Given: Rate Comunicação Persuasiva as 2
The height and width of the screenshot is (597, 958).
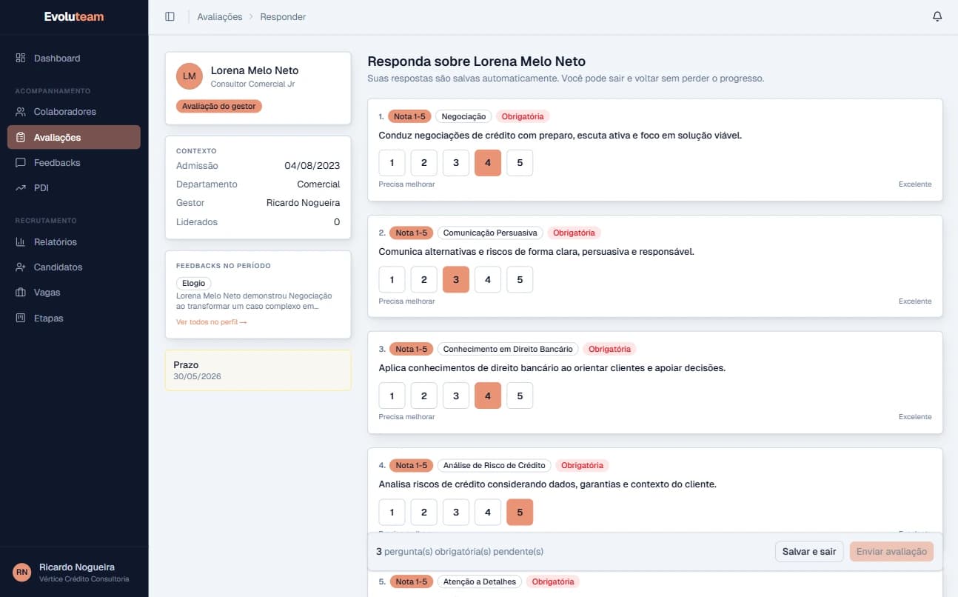Looking at the screenshot, I should coord(423,279).
